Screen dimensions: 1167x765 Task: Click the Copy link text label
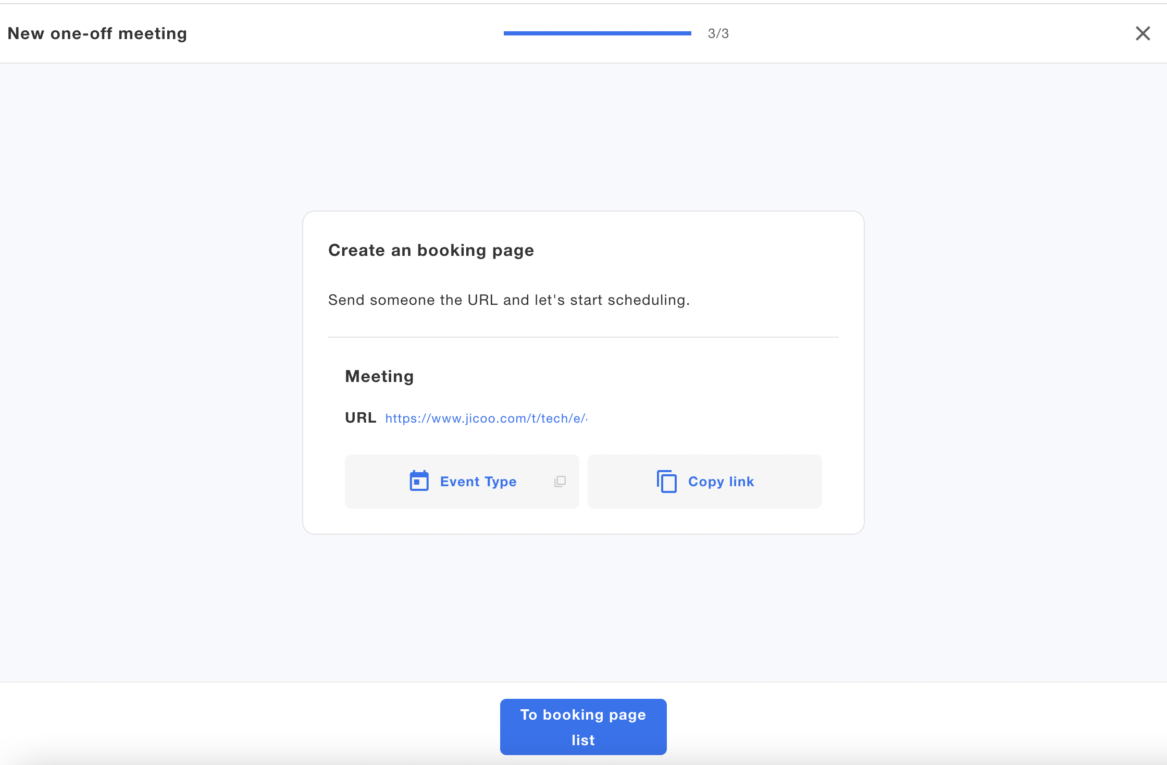tap(721, 482)
